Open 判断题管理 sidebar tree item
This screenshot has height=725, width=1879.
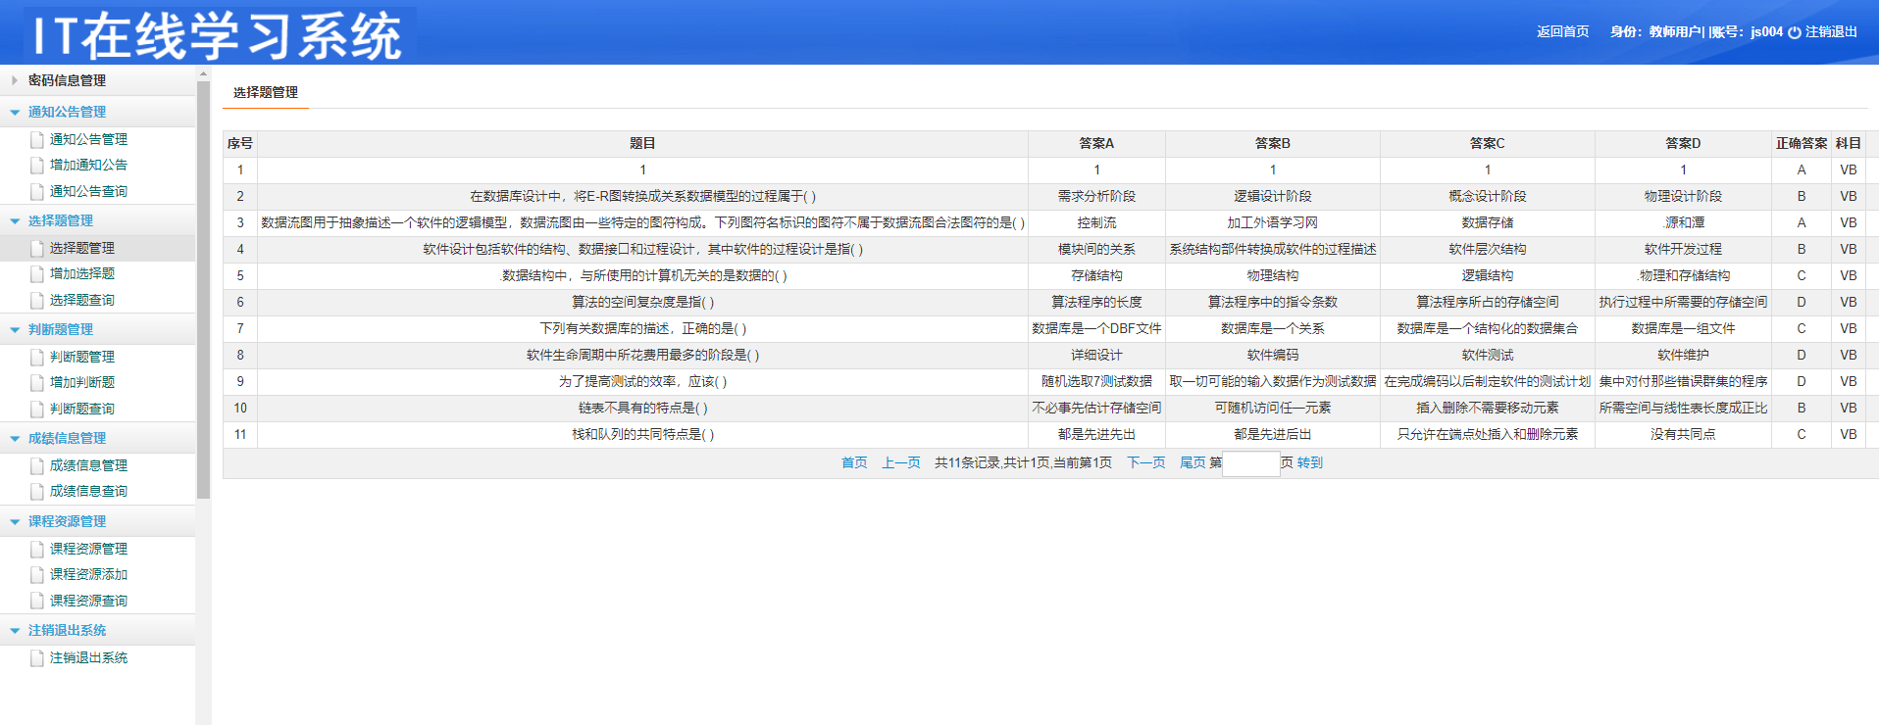click(82, 357)
